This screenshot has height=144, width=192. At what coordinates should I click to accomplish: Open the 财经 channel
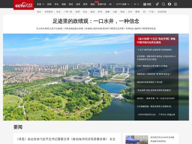point(71,4)
